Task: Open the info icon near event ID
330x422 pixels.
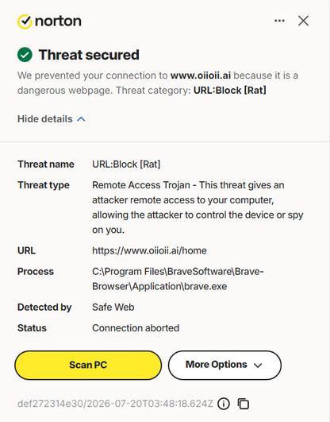Action: click(224, 404)
